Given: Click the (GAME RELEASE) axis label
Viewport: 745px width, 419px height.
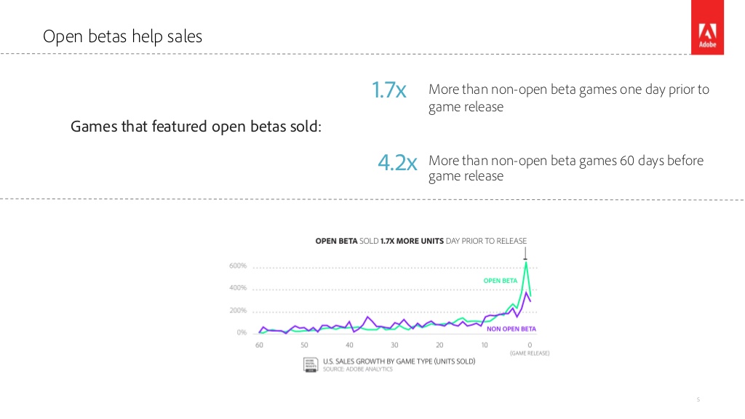Looking at the screenshot, I should point(529,354).
